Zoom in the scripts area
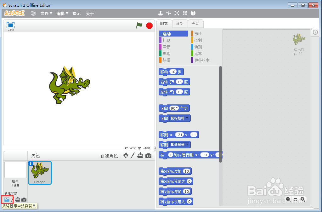The height and width of the screenshot is (212, 322). point(302,199)
